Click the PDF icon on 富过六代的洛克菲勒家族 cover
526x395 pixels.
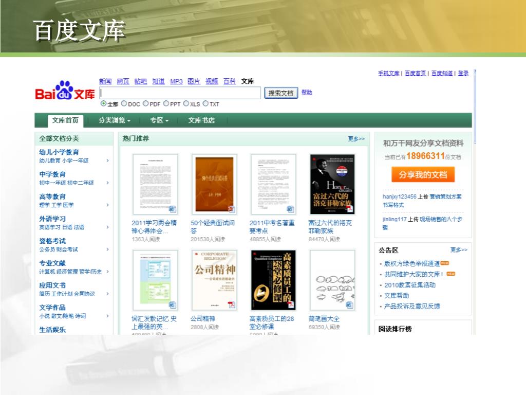tap(349, 209)
